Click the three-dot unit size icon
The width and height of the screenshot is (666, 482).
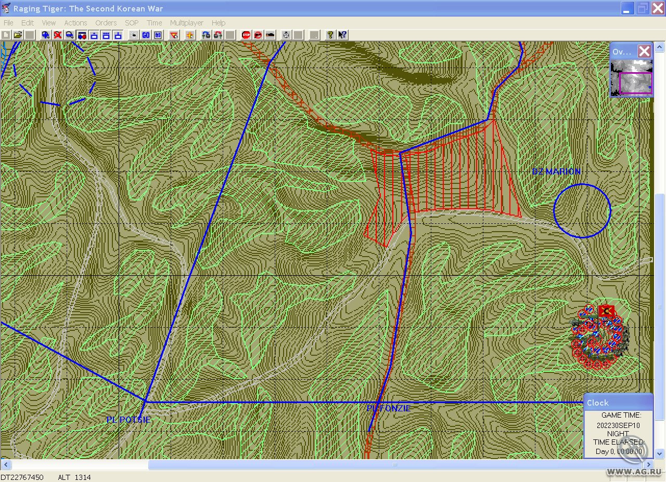click(106, 35)
